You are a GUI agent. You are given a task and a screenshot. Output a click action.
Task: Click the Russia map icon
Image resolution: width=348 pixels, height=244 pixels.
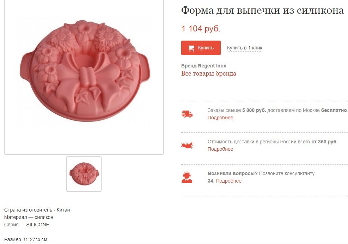(x=187, y=145)
